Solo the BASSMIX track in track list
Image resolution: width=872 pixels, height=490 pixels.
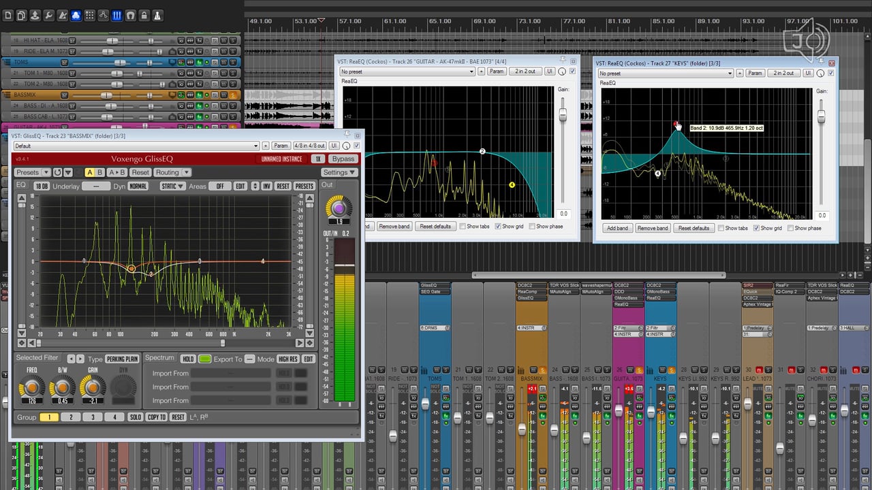pos(233,95)
